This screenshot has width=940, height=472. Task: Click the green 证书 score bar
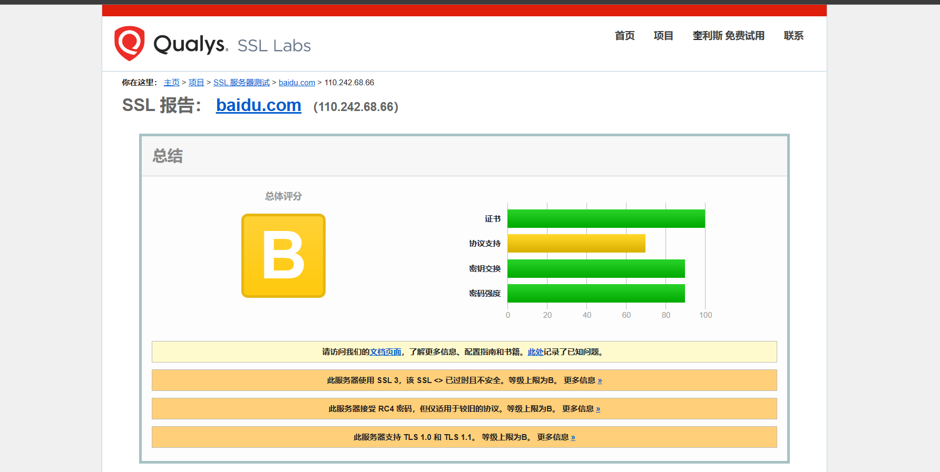tap(606, 219)
